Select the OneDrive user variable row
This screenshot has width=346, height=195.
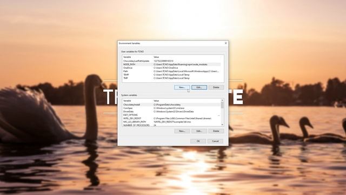(171, 68)
